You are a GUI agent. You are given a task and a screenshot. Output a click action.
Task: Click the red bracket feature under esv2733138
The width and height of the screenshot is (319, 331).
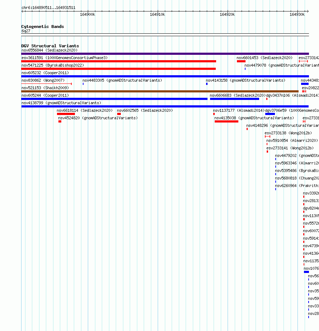pos(267,136)
